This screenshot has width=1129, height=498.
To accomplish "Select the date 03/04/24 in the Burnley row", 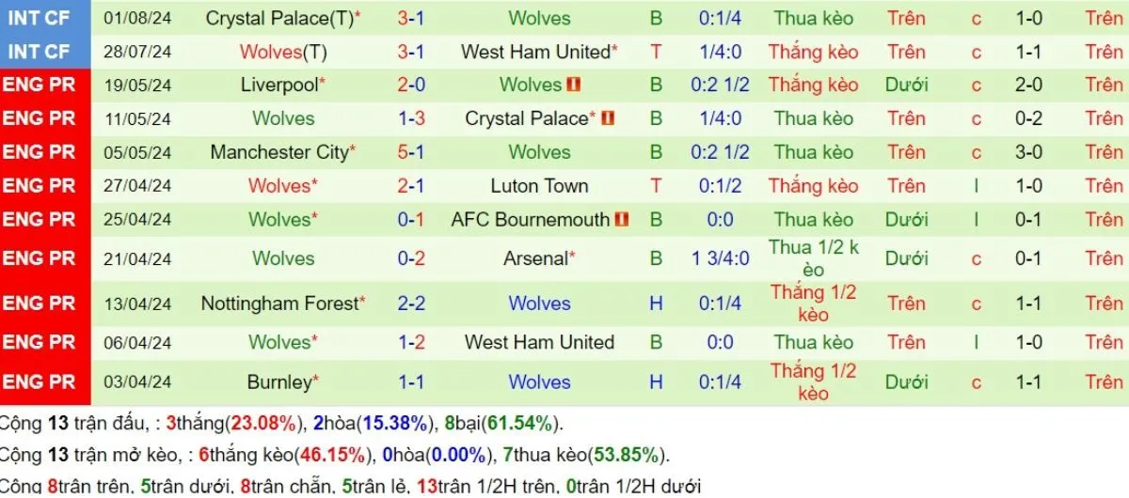I will pyautogui.click(x=137, y=382).
